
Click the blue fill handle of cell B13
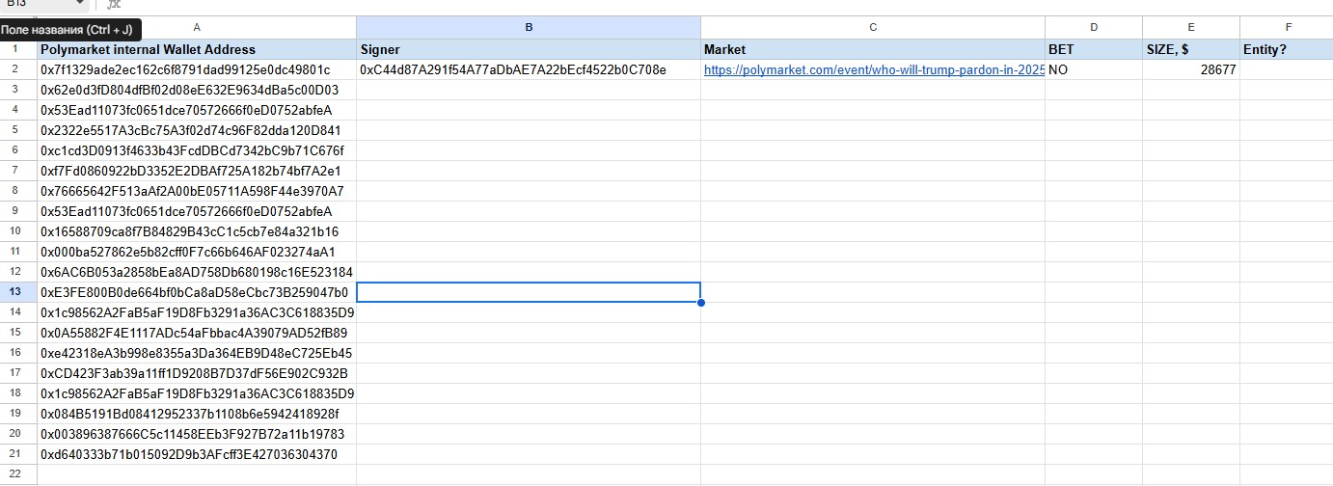pyautogui.click(x=700, y=303)
